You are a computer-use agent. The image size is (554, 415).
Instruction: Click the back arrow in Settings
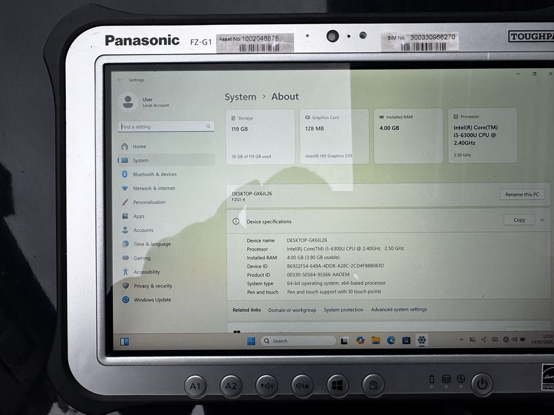coord(120,80)
